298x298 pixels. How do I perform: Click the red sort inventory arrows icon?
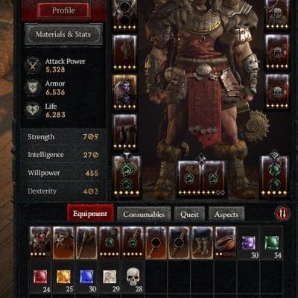coord(282,213)
